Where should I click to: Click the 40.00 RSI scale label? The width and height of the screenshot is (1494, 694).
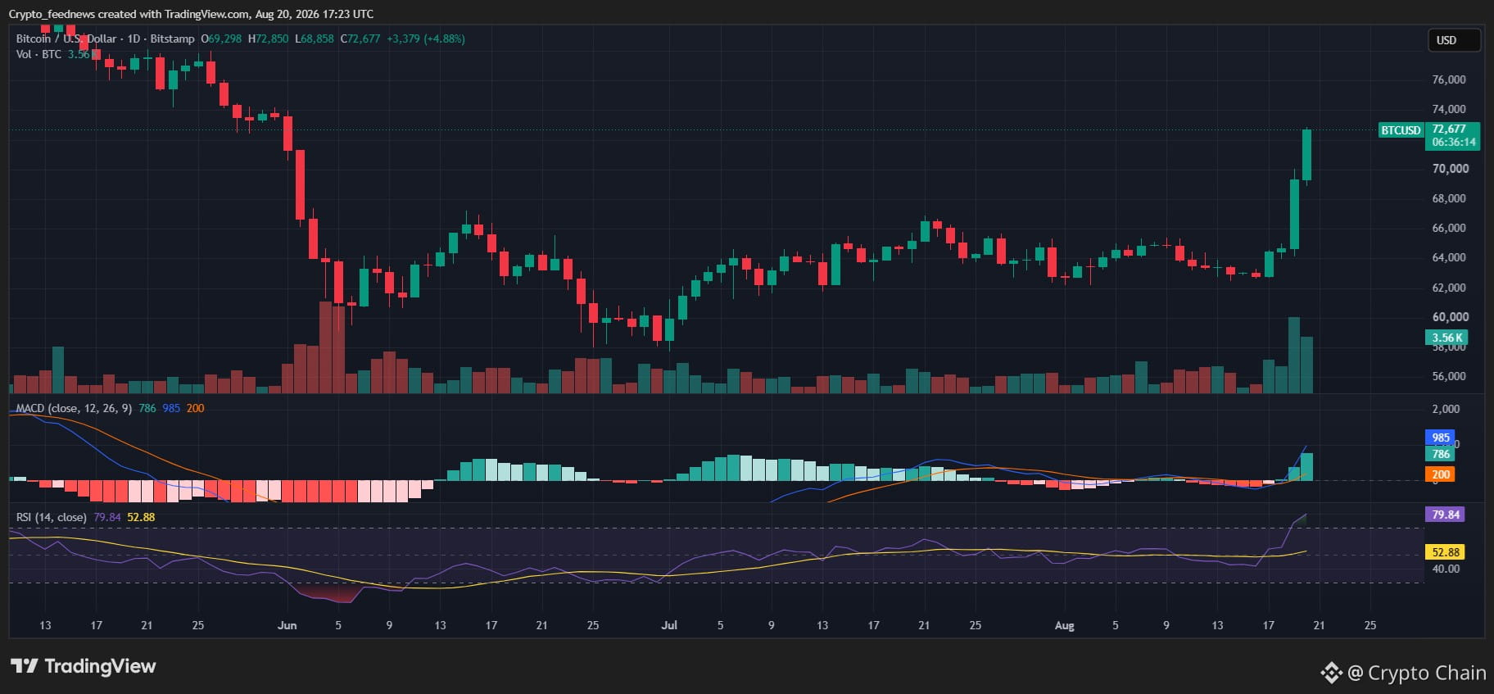pos(1446,569)
